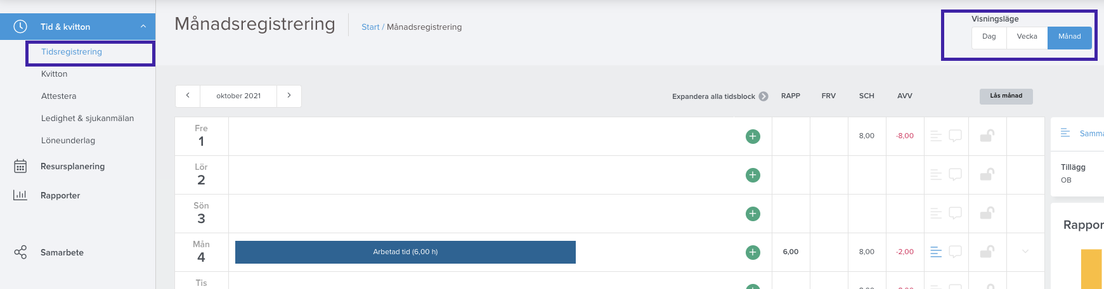The image size is (1104, 289).
Task: Click the Tillägg heading in right panel
Action: [1073, 167]
